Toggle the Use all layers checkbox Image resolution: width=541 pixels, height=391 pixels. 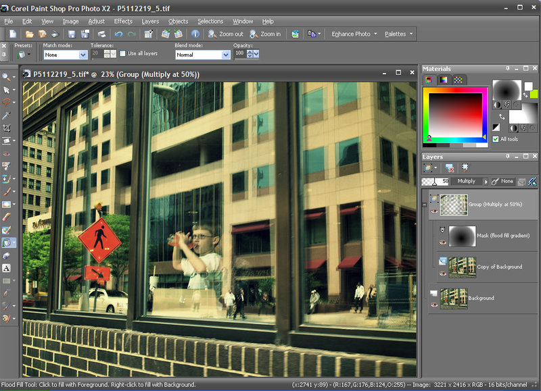pos(122,53)
